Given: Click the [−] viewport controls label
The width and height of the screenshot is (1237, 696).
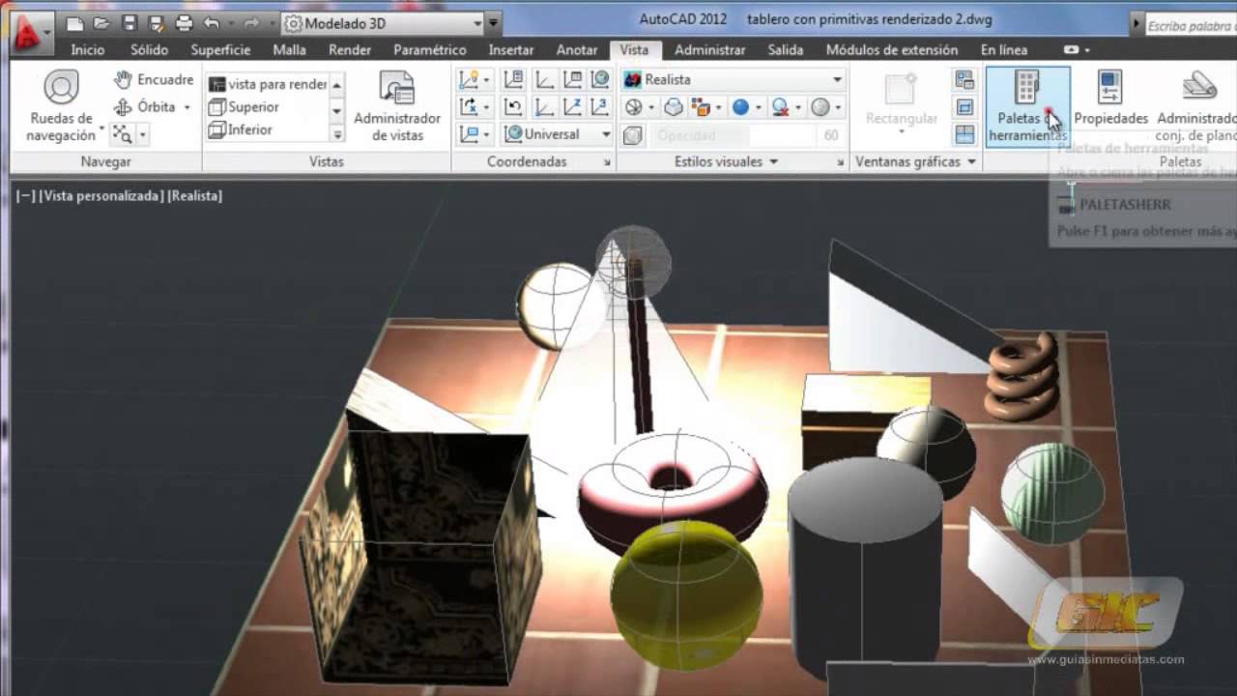Looking at the screenshot, I should [x=26, y=195].
